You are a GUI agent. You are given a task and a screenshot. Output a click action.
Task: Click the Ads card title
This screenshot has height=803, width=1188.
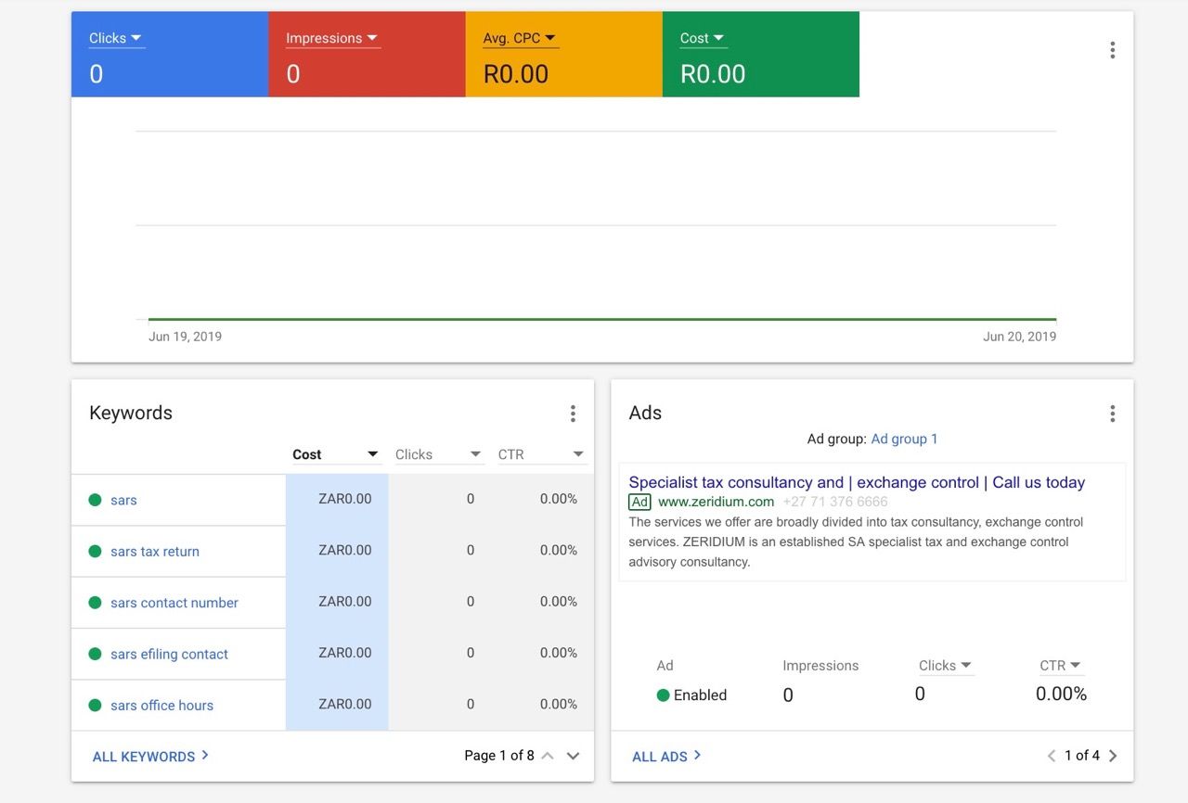pyautogui.click(x=645, y=413)
